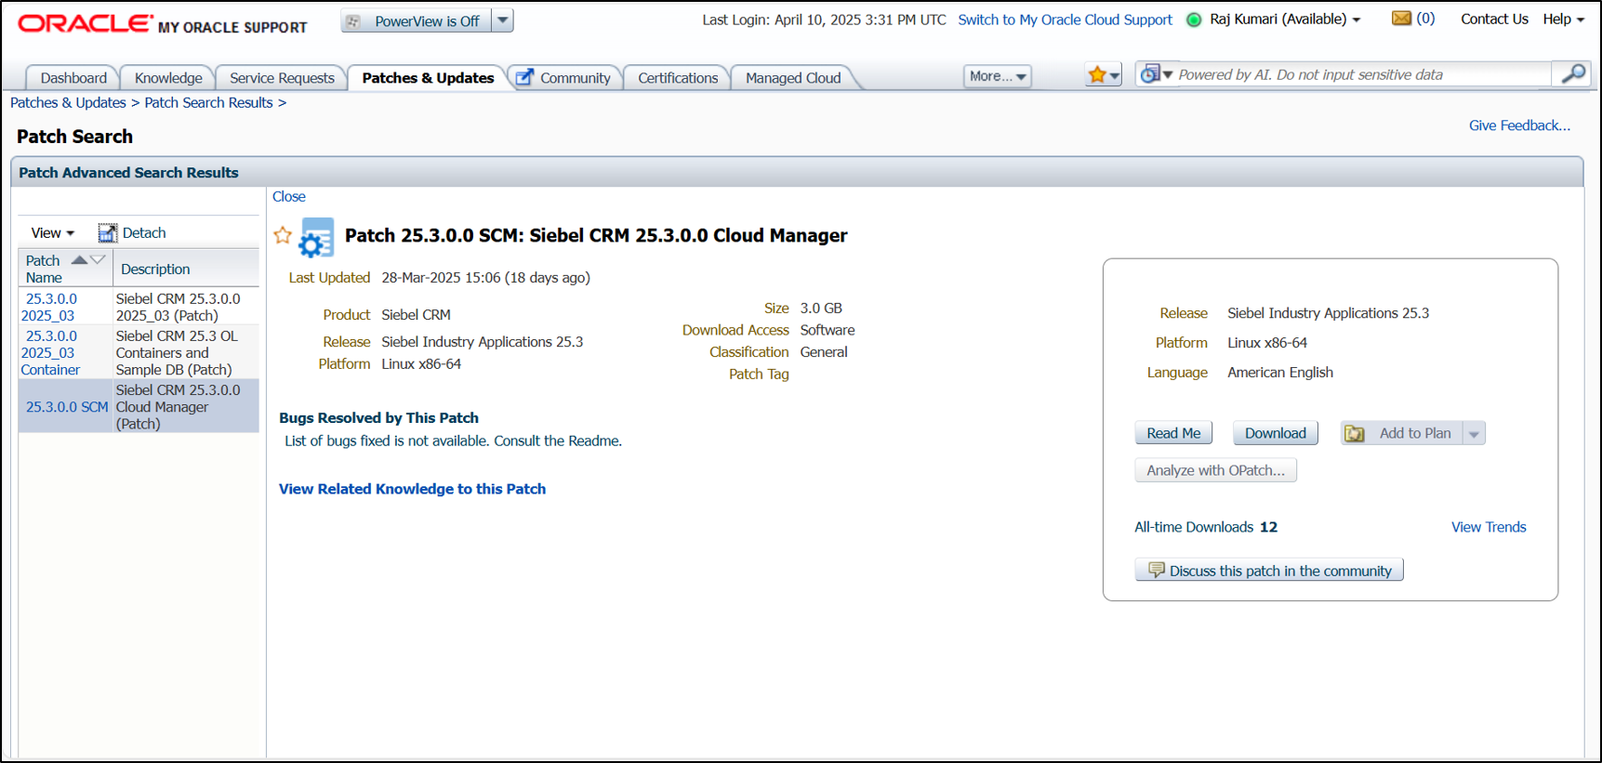The width and height of the screenshot is (1602, 763).
Task: Open the Help dropdown menu
Action: pos(1563,20)
